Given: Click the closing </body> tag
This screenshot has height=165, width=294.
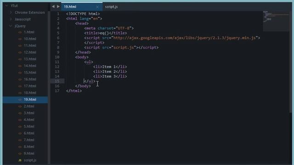Looking at the screenshot, I should (x=83, y=86).
